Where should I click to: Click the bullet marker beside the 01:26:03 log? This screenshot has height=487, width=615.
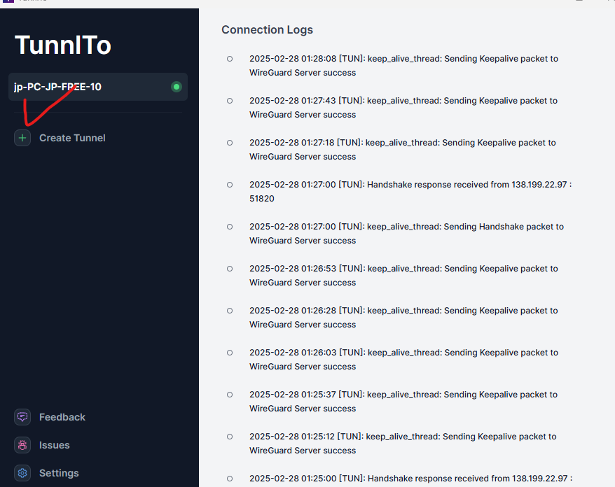(x=230, y=352)
